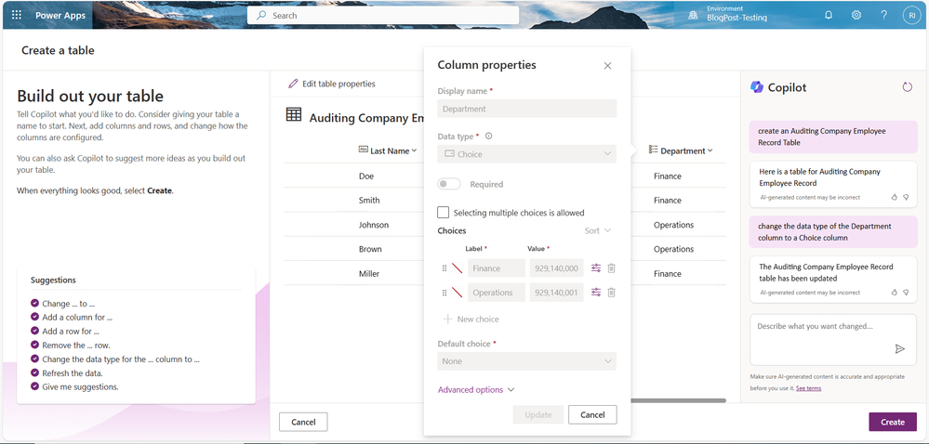The width and height of the screenshot is (929, 444).
Task: Click the purple Create button
Action: (x=892, y=422)
